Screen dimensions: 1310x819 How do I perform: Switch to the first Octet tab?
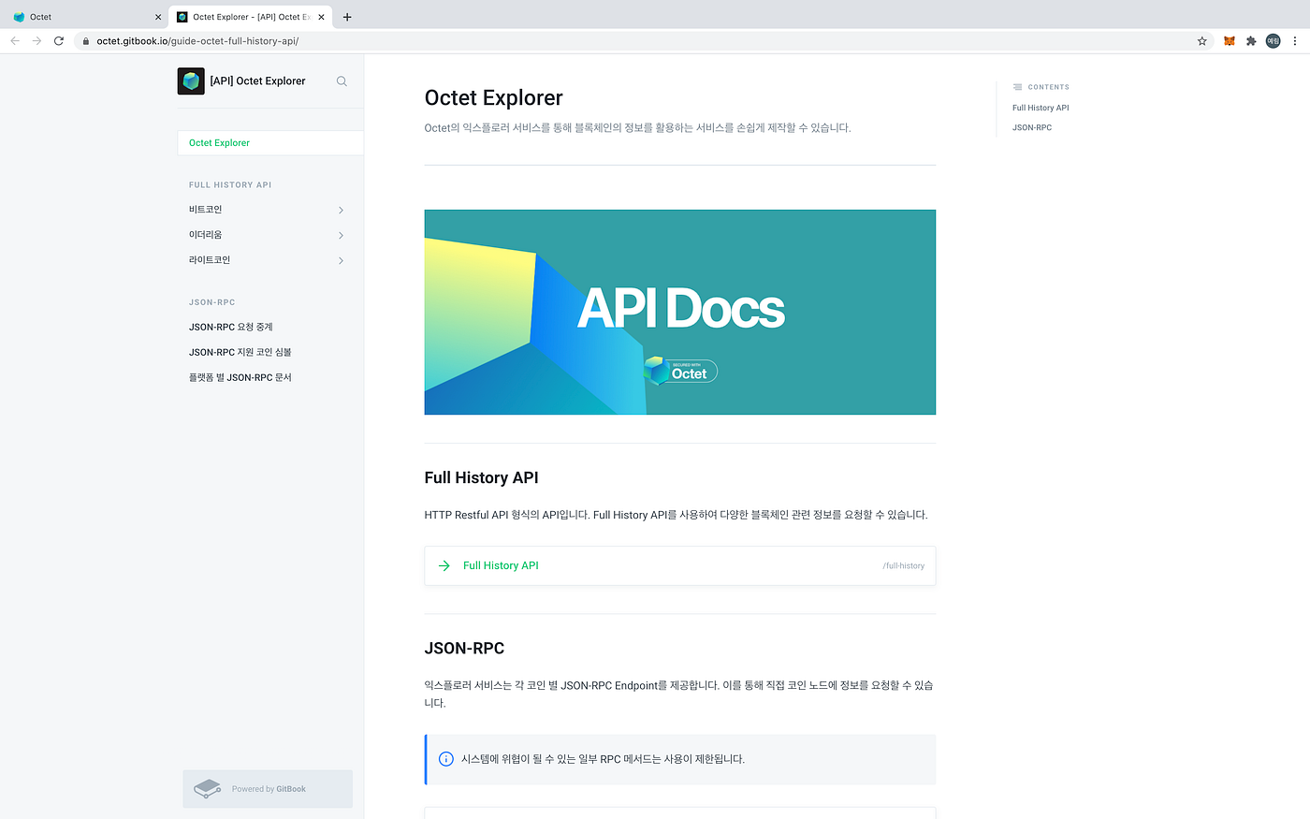pos(86,17)
